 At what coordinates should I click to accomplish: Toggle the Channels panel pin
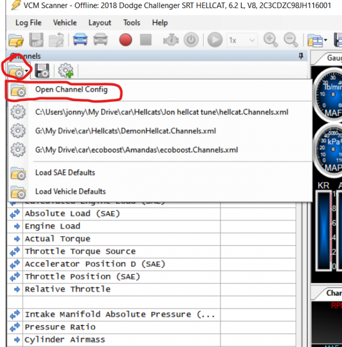coord(301,56)
